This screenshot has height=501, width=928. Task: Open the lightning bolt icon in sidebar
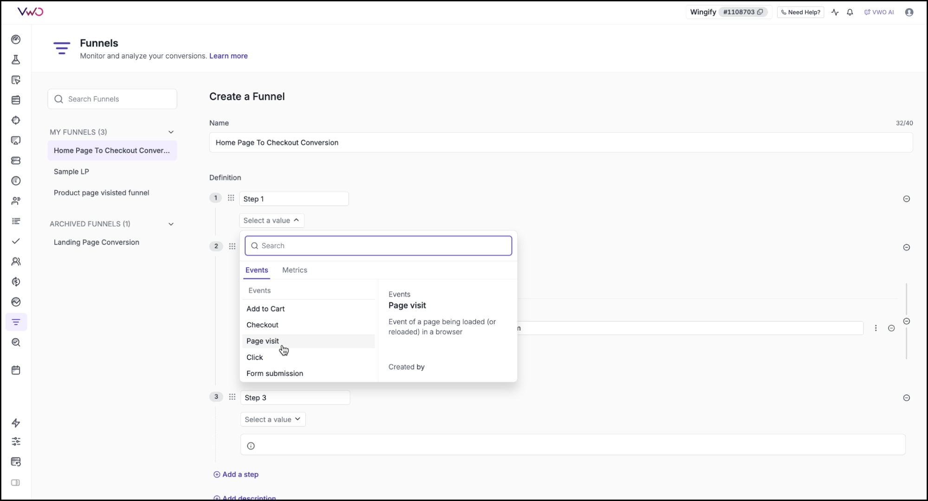pyautogui.click(x=16, y=423)
